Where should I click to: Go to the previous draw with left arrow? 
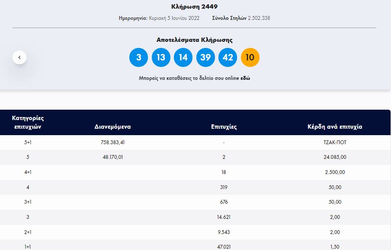19,57
